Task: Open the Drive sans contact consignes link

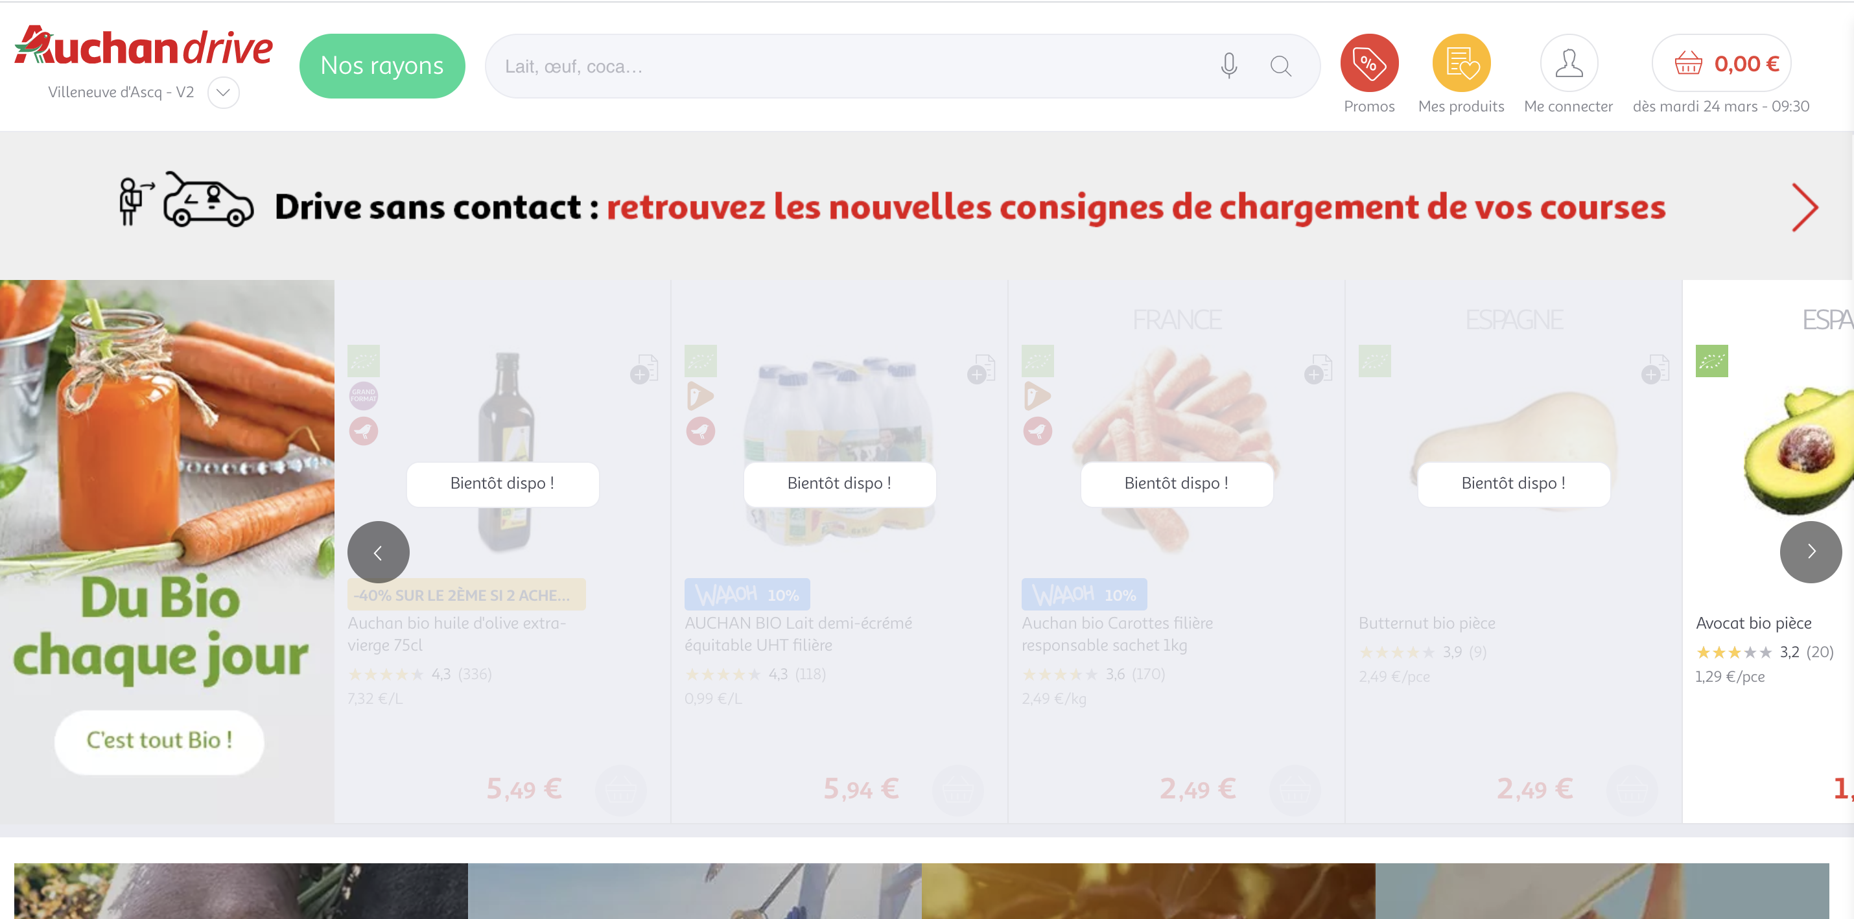Action: (x=1135, y=207)
